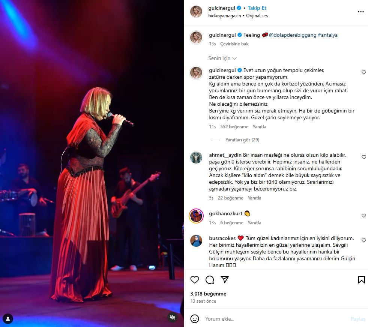Show tagged people icon on photo

tap(8, 319)
